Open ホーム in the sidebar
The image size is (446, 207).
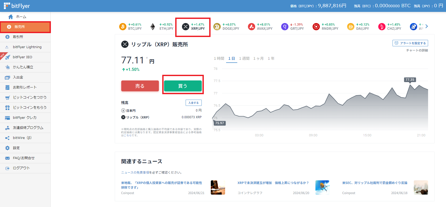25,17
